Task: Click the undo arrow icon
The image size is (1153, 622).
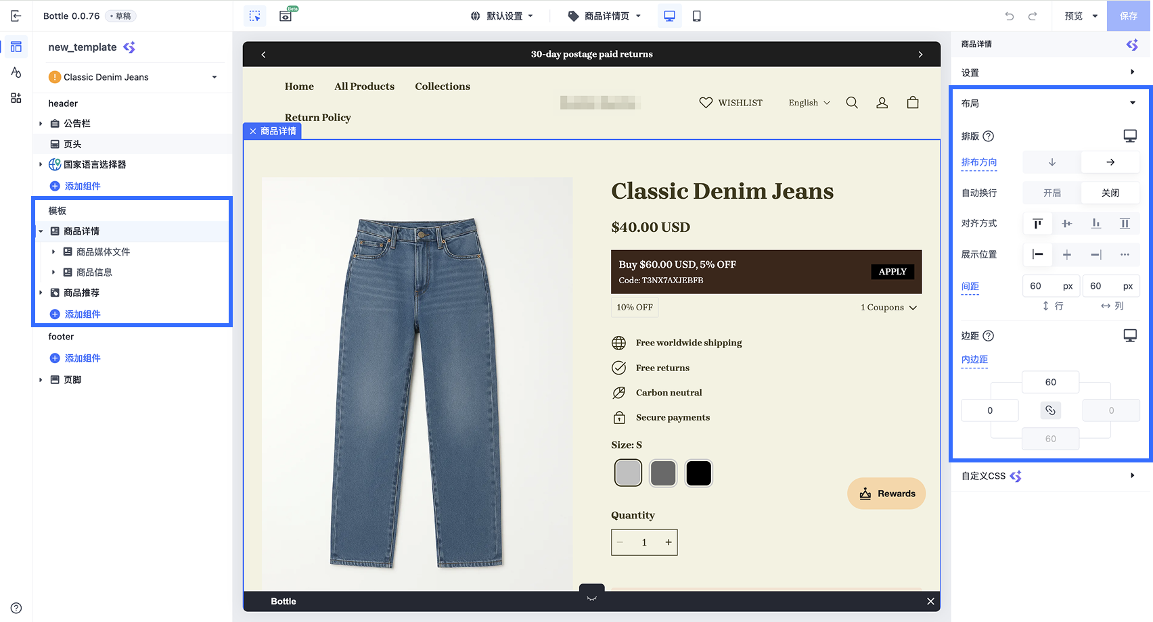Action: pos(1010,16)
